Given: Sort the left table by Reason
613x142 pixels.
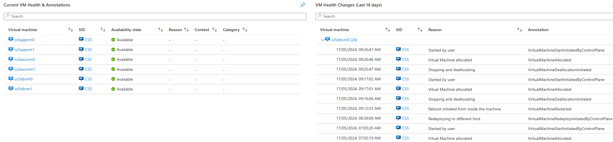Looking at the screenshot, I should coord(186,30).
